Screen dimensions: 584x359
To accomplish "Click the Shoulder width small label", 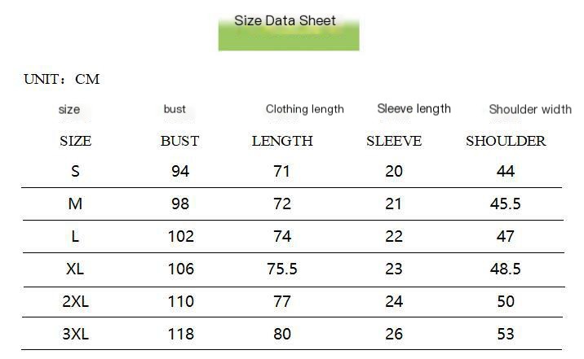I will click(x=530, y=109).
